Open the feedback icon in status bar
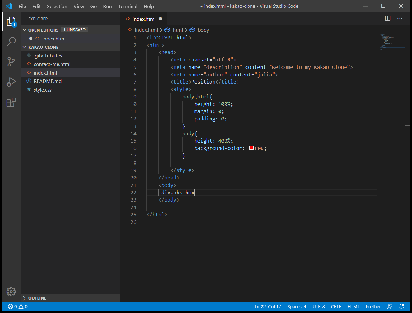Screen dimensions: 412x313 [x=390, y=306]
